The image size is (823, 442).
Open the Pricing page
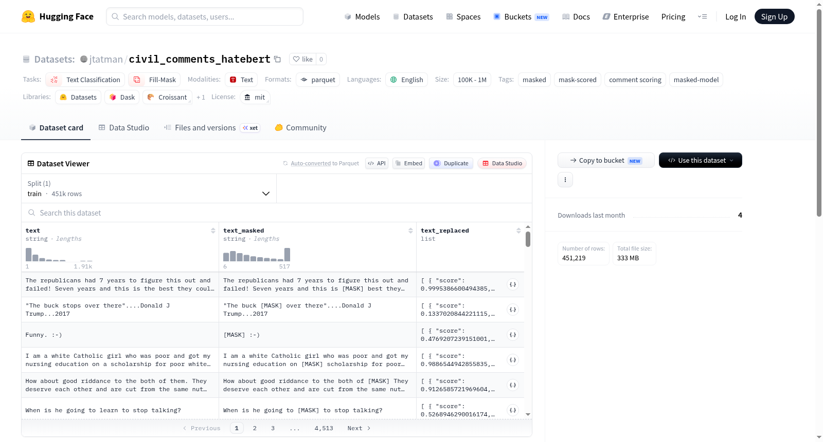[x=673, y=16]
